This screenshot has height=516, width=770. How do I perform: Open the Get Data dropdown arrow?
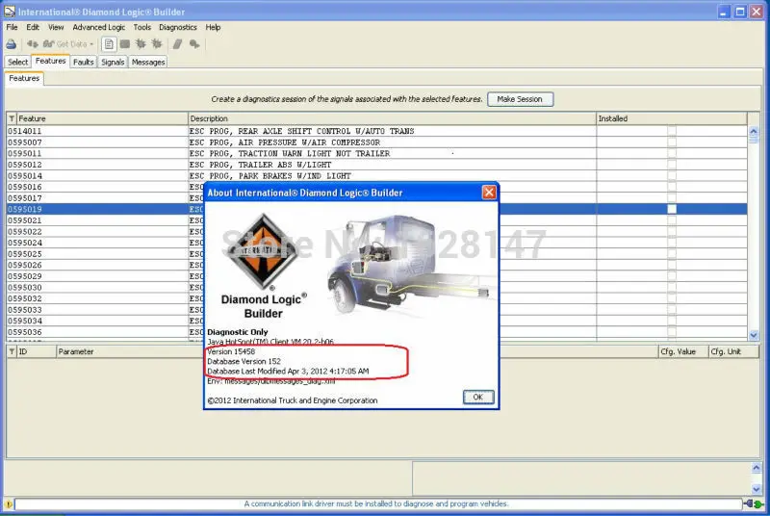pyautogui.click(x=91, y=44)
